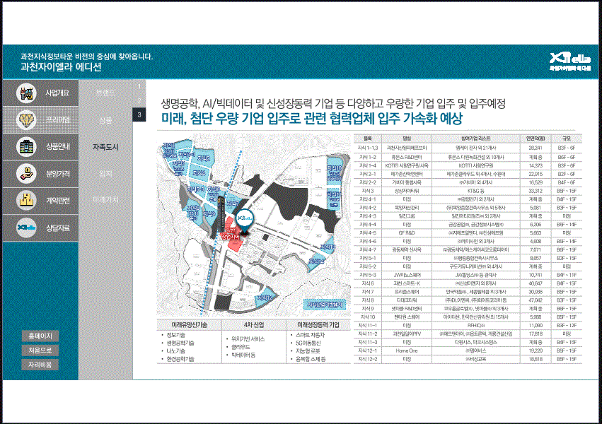Click the 지식 12-2 block cell

tap(367, 359)
